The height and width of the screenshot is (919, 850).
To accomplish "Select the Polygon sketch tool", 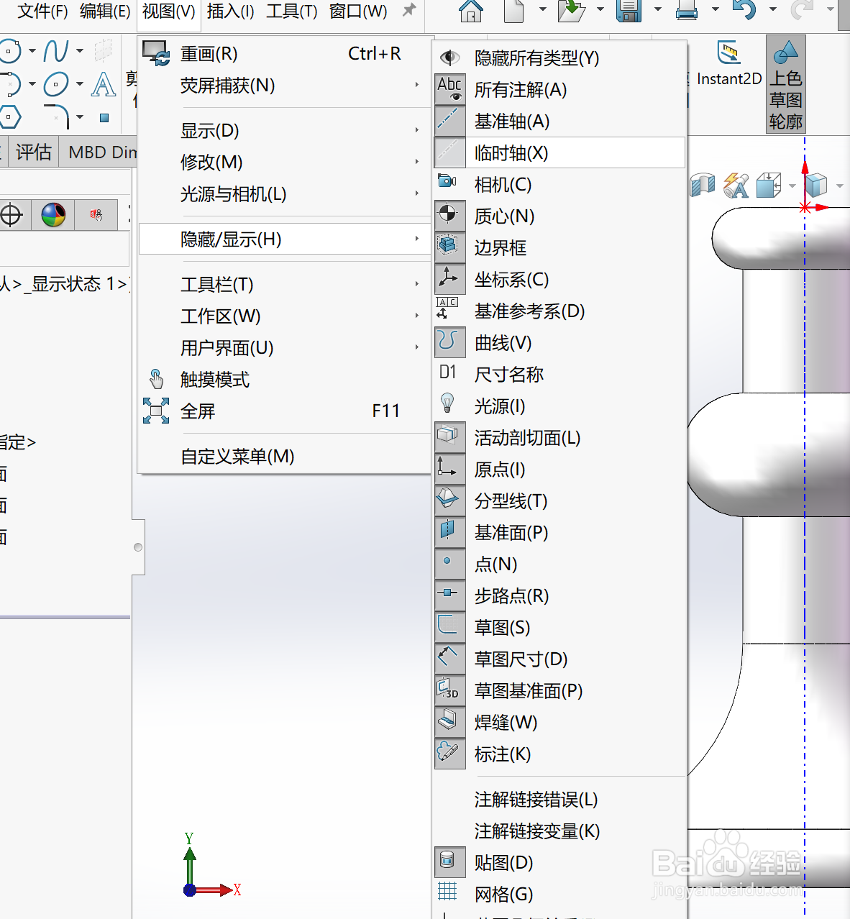I will click(11, 117).
